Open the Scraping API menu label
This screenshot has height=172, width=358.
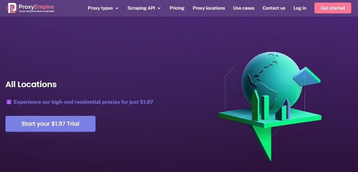tap(141, 8)
